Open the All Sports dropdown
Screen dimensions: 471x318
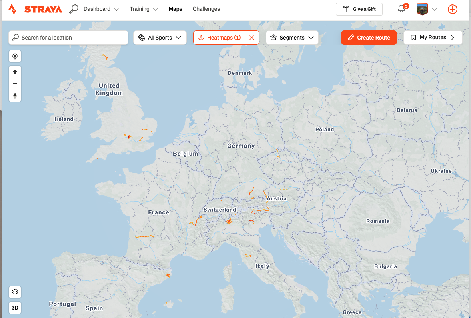(160, 38)
